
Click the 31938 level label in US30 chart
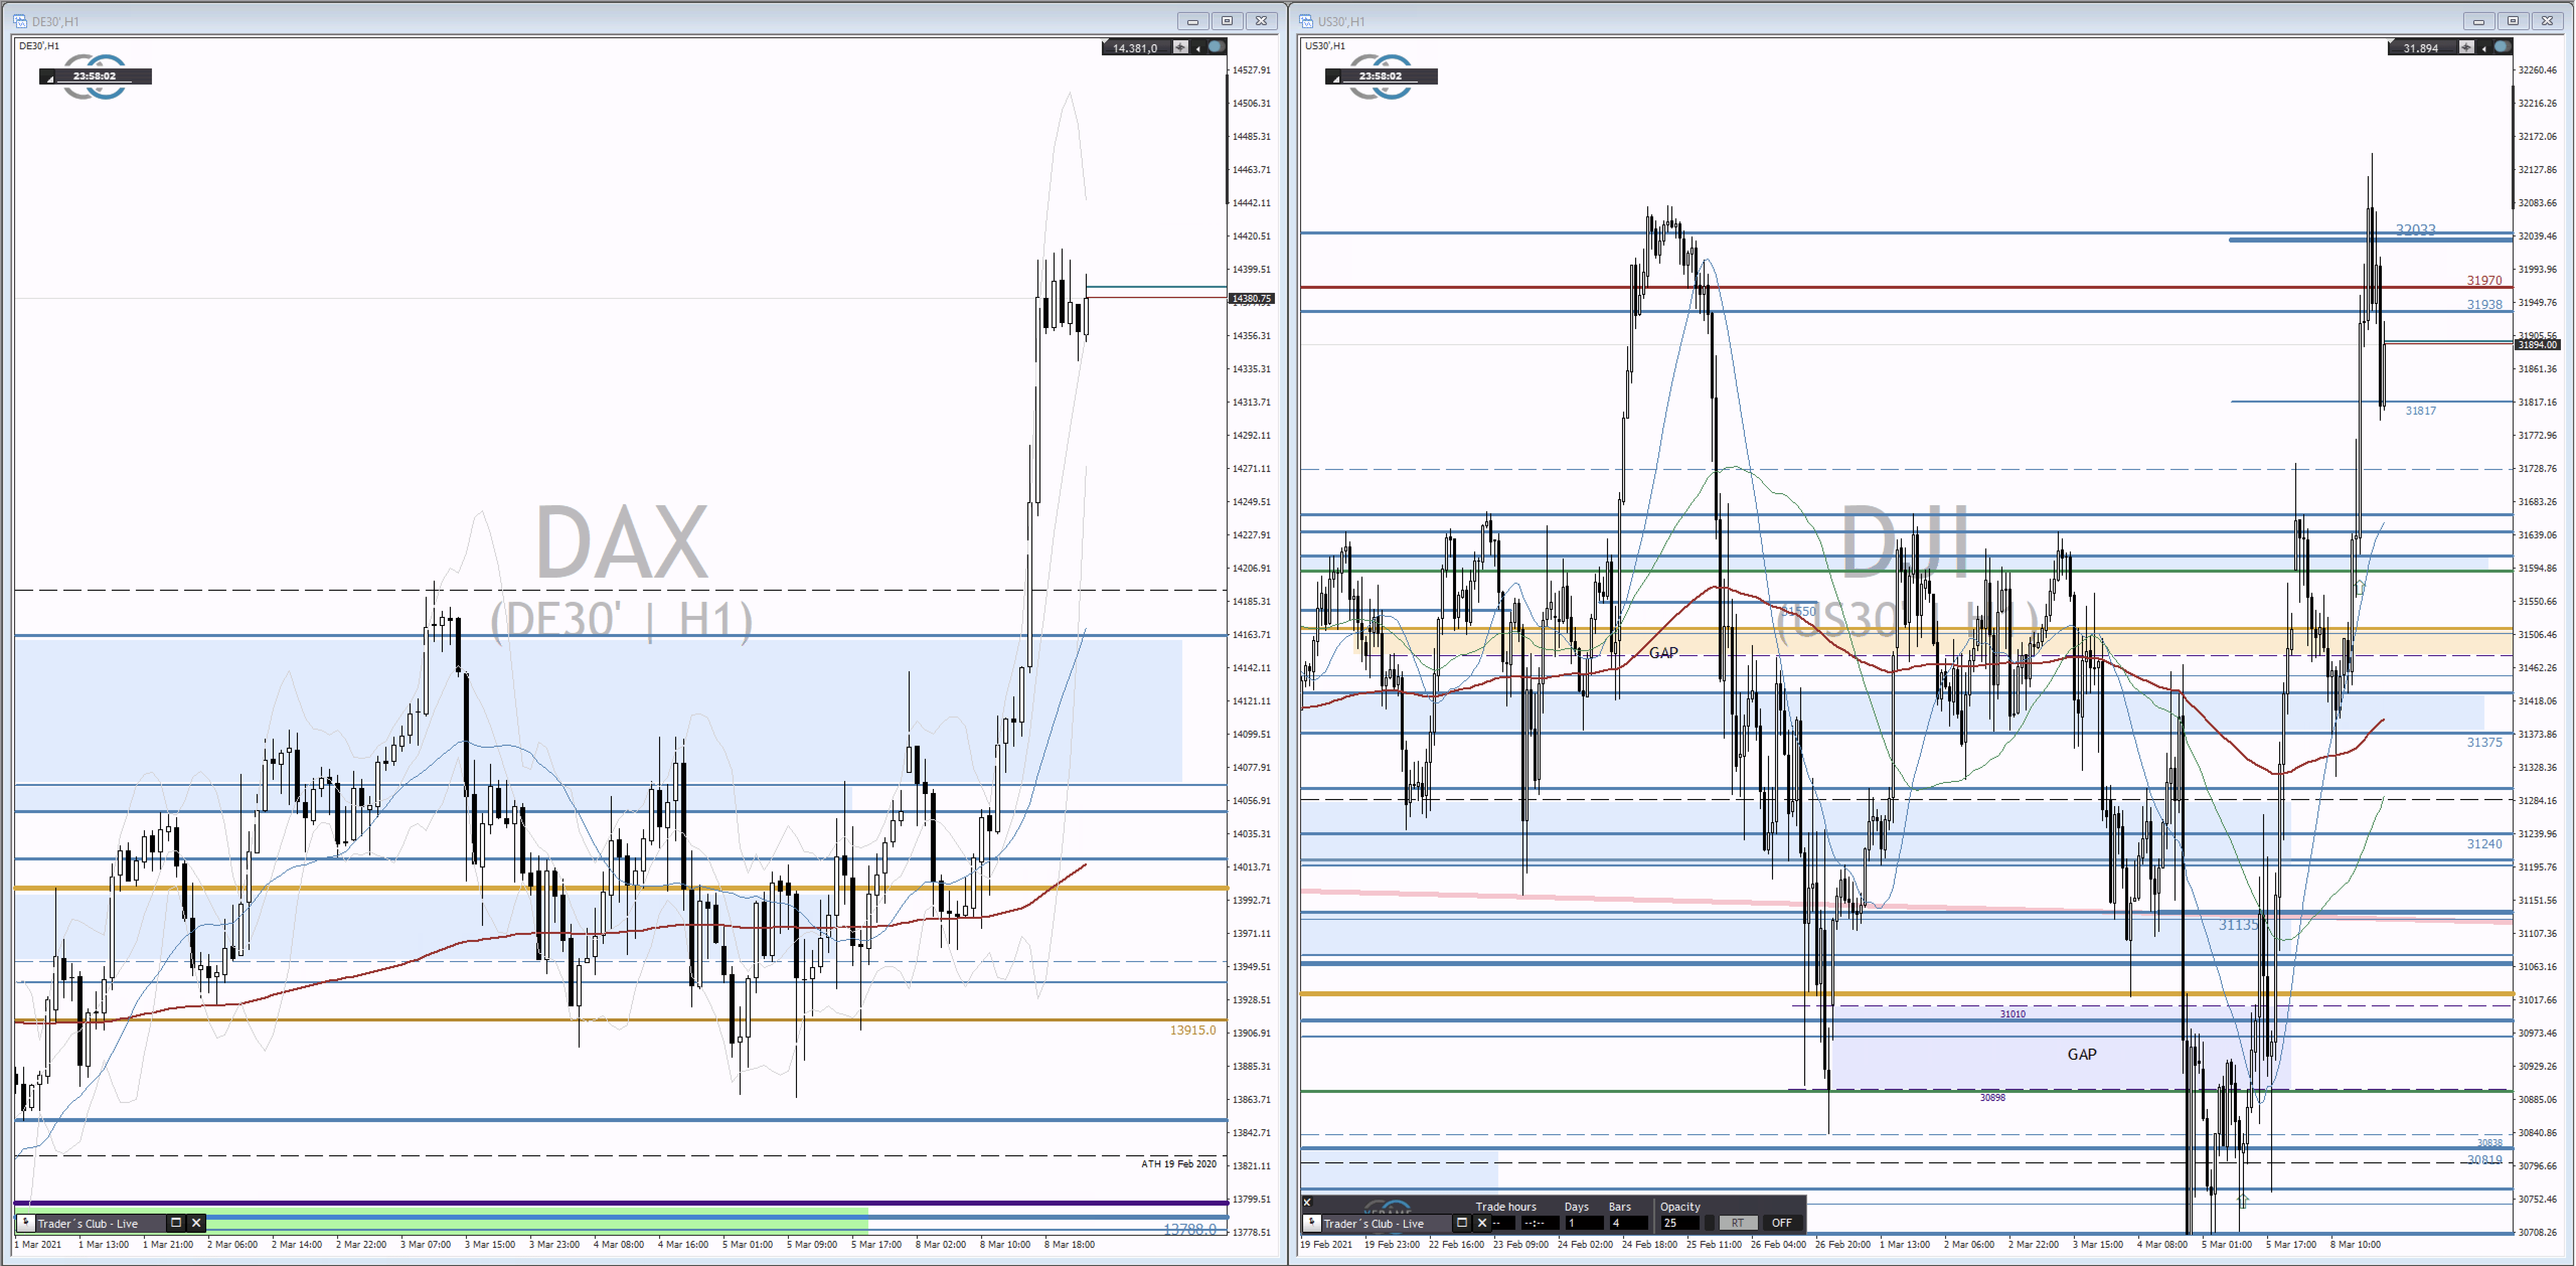click(x=2484, y=305)
